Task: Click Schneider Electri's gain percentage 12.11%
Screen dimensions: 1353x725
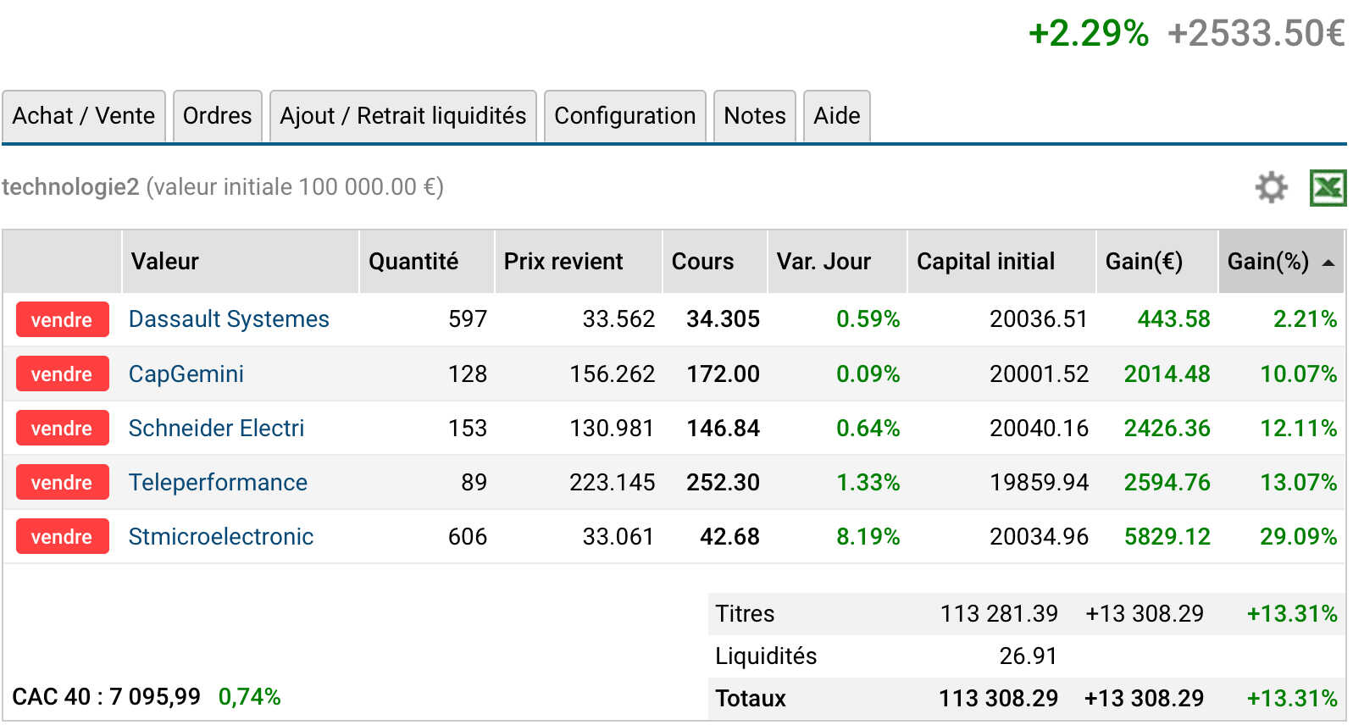Action: pos(1298,428)
